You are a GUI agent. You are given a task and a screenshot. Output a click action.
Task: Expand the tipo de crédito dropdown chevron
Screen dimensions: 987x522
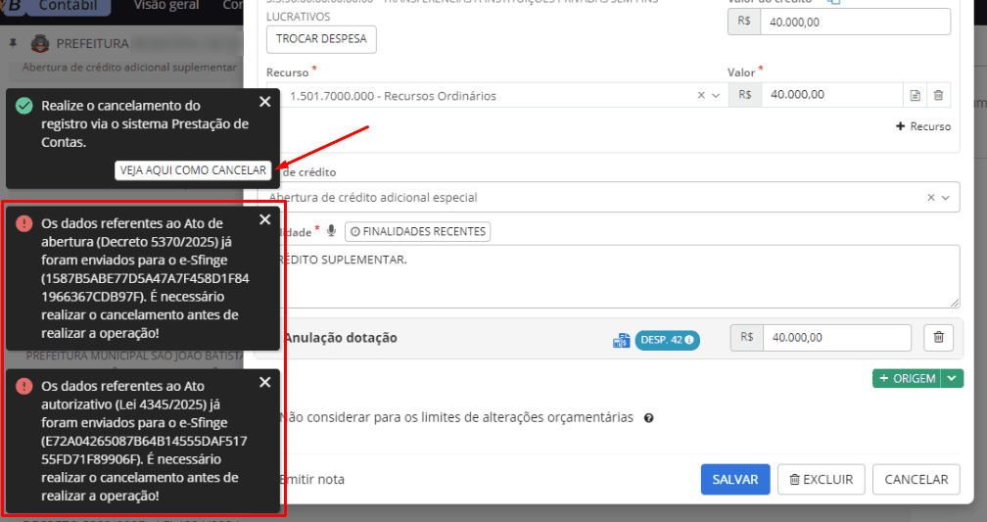click(x=946, y=198)
